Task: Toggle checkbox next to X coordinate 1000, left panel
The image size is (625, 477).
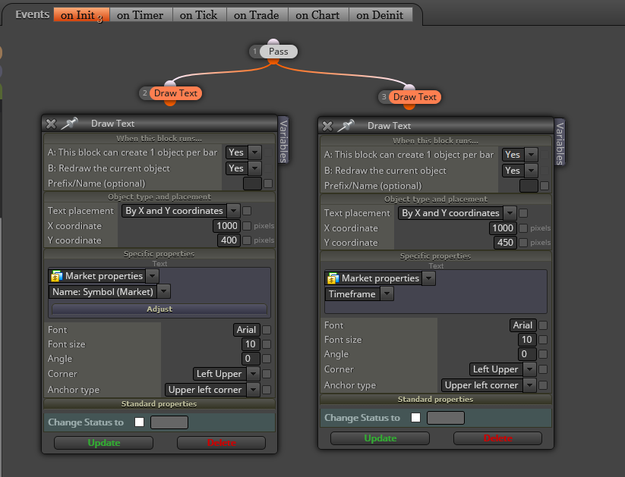Action: tap(247, 226)
